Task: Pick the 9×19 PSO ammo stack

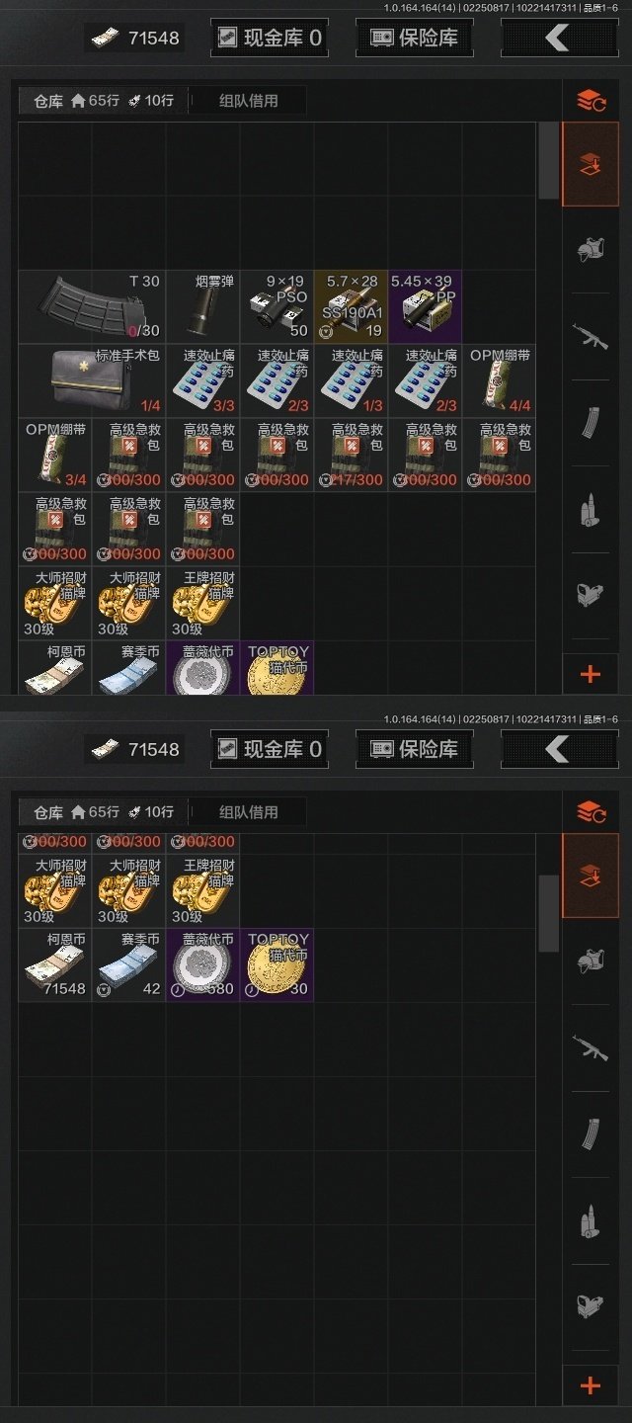Action: pos(276,306)
